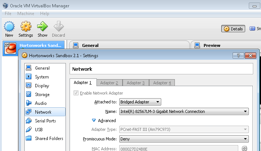Open the Serial Ports settings category

tap(45, 121)
